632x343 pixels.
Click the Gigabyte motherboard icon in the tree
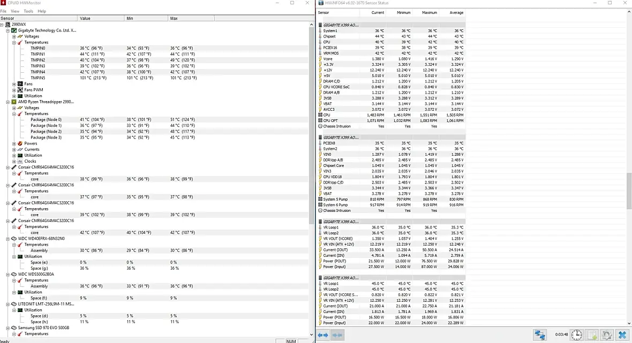click(14, 30)
